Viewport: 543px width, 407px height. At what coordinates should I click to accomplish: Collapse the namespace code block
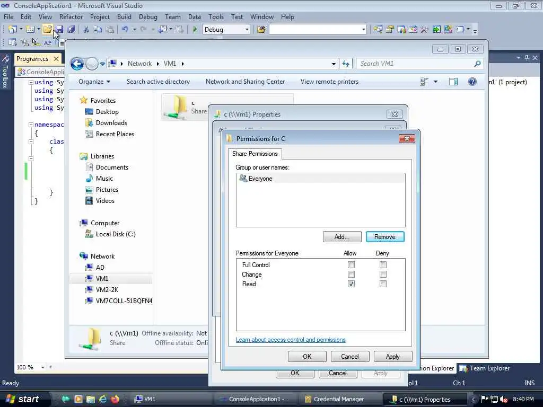pyautogui.click(x=31, y=125)
